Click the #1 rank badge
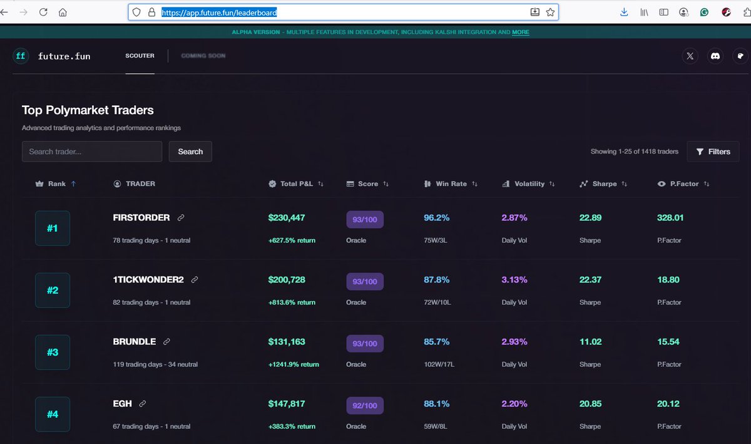 (x=53, y=228)
